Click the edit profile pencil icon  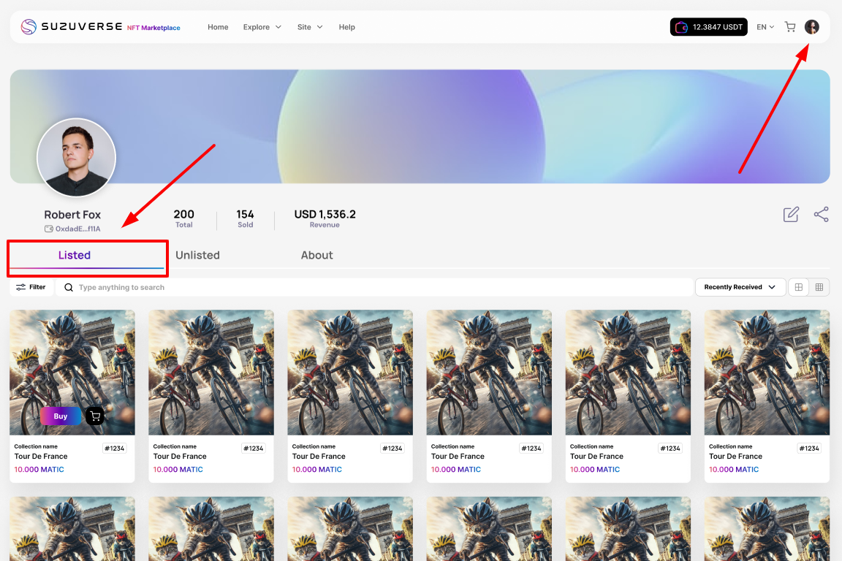tap(791, 214)
